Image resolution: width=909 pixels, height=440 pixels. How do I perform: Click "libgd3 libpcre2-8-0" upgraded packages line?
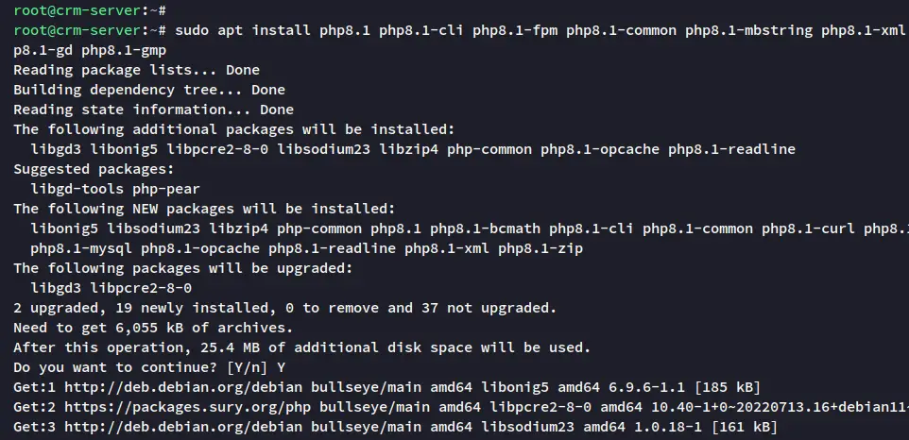click(x=111, y=288)
